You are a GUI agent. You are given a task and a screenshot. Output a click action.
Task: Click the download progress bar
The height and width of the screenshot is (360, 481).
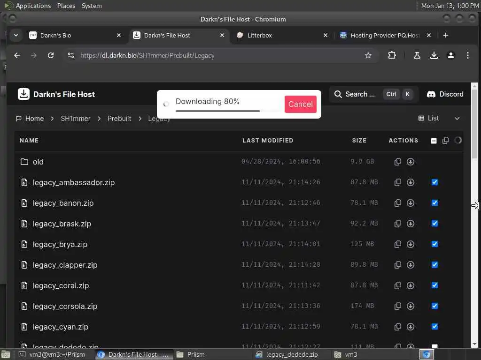[228, 111]
